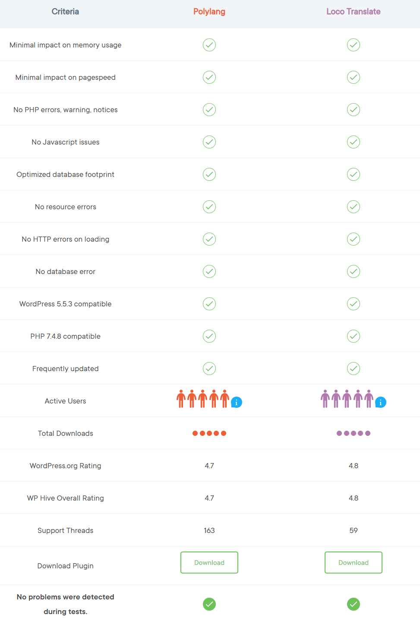
Task: Select Polylang's checkmark for No Javascript issues
Action: pos(209,142)
